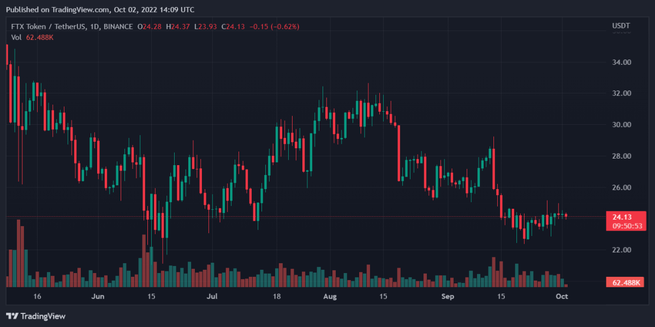This screenshot has width=655, height=327.
Task: Click the 32.00 price axis label
Action: (x=621, y=93)
